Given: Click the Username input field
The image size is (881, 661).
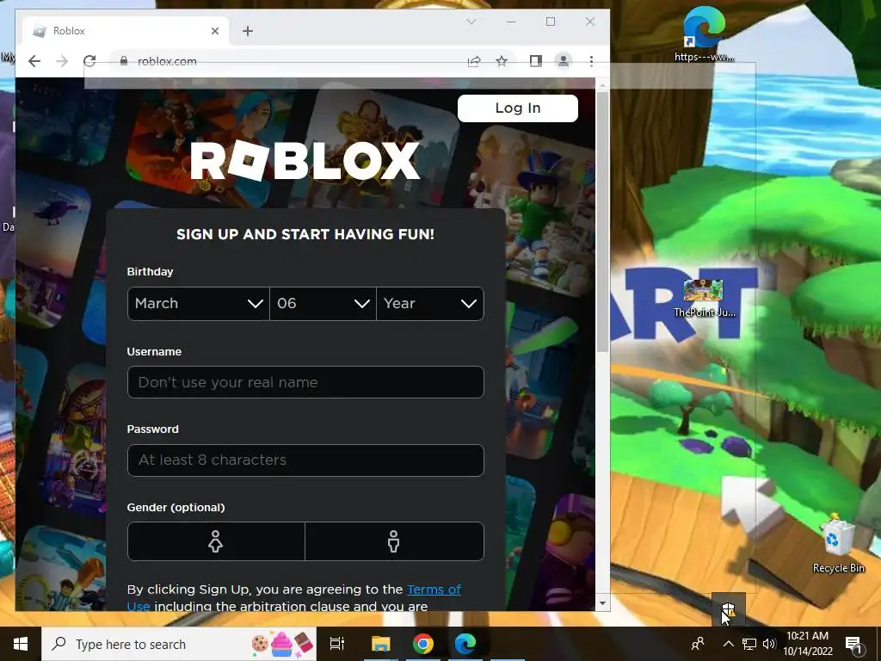Looking at the screenshot, I should pyautogui.click(x=305, y=382).
